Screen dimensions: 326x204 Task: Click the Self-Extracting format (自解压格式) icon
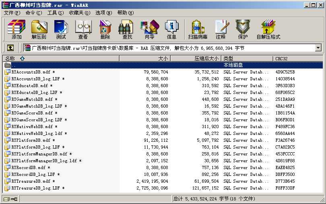268,29
